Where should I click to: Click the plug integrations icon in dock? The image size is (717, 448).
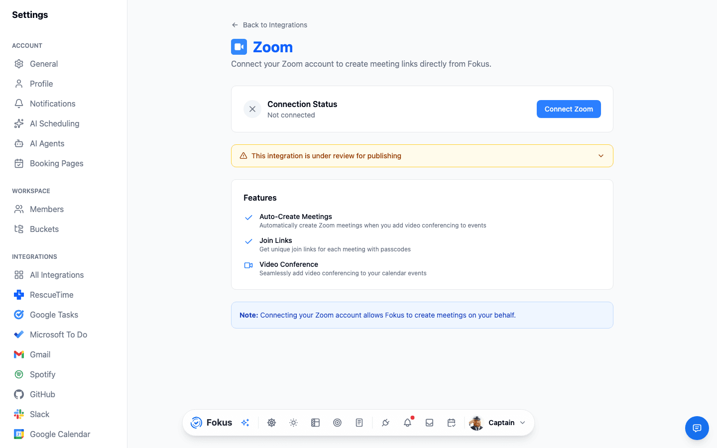click(386, 423)
